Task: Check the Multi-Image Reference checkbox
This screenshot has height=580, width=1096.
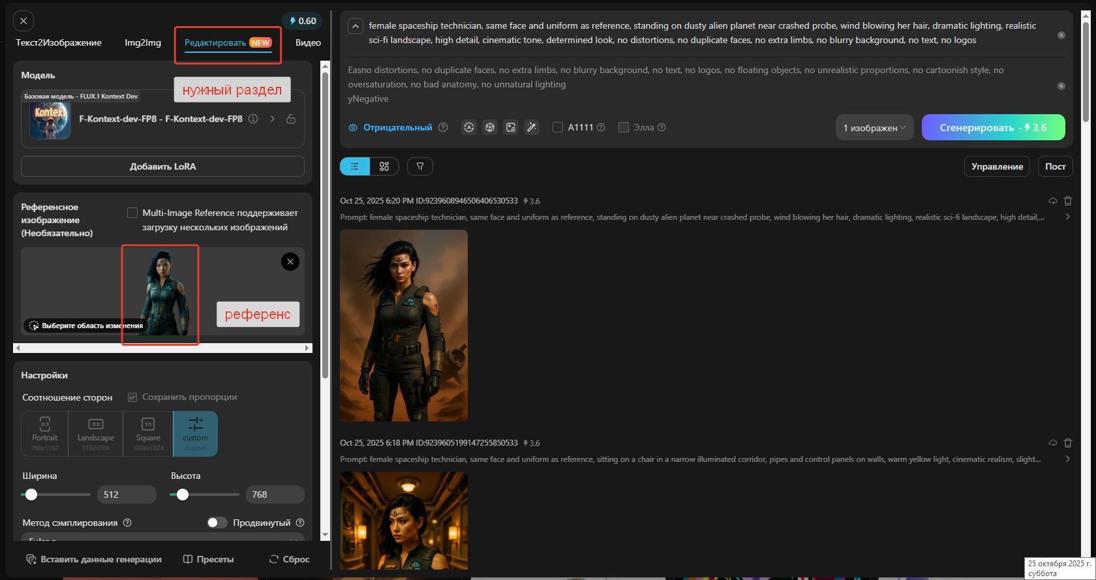Action: (x=132, y=213)
